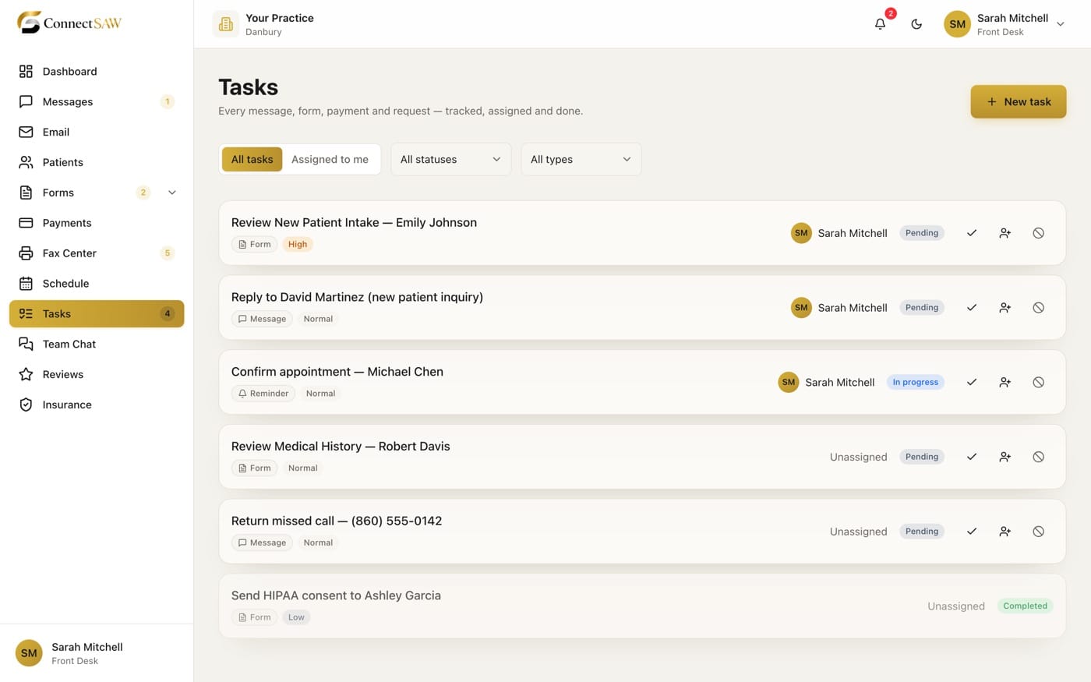Image resolution: width=1091 pixels, height=682 pixels.
Task: Open Payments in sidebar
Action: click(97, 223)
